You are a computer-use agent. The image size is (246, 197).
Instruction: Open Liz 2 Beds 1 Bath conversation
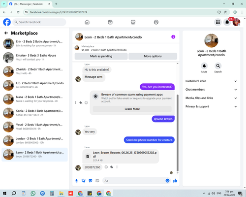point(34,85)
